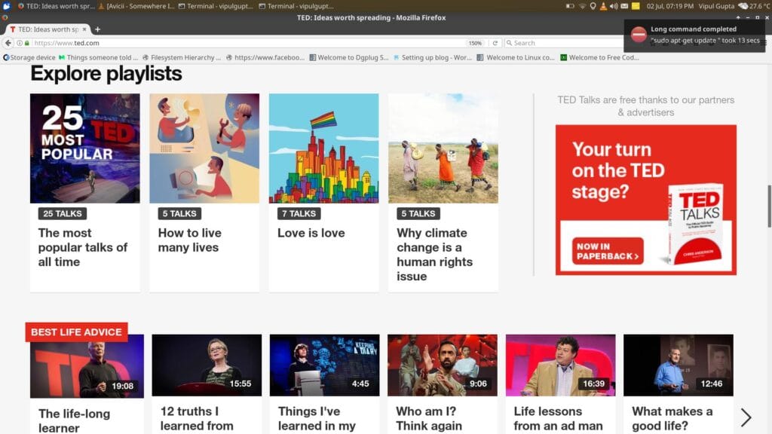
Task: Open the 25 Most Popular playlist thumbnail
Action: (84, 148)
